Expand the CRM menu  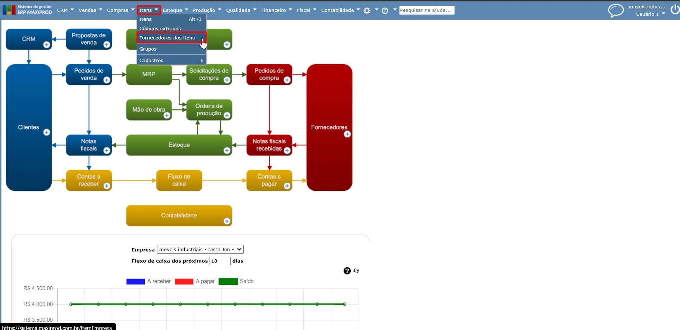pos(65,10)
